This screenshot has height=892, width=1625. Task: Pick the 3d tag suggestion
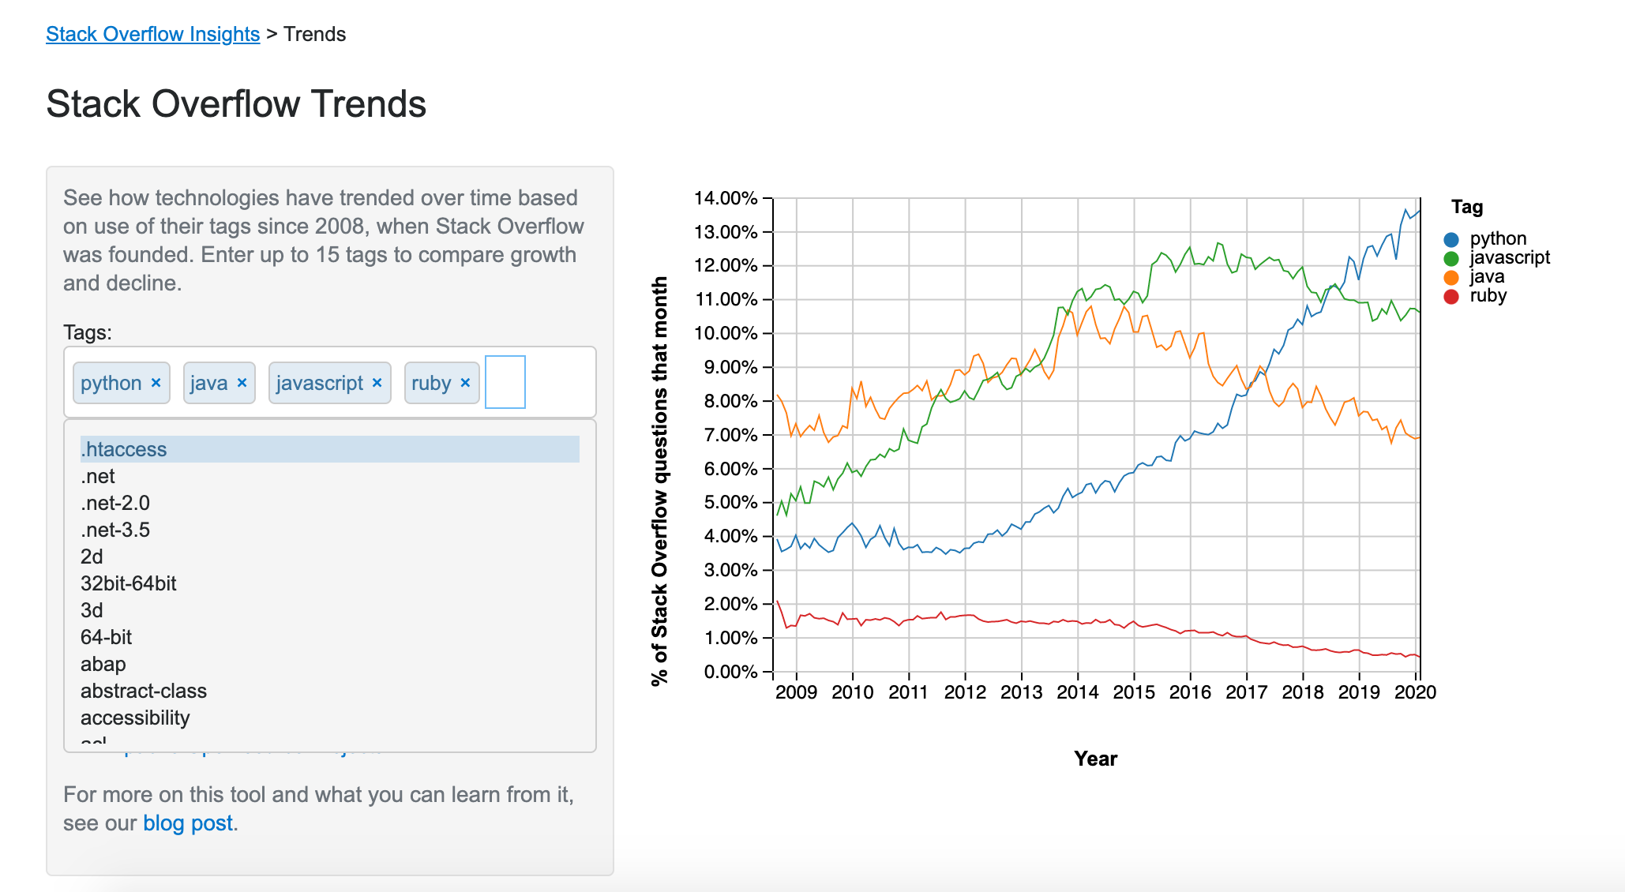coord(330,610)
